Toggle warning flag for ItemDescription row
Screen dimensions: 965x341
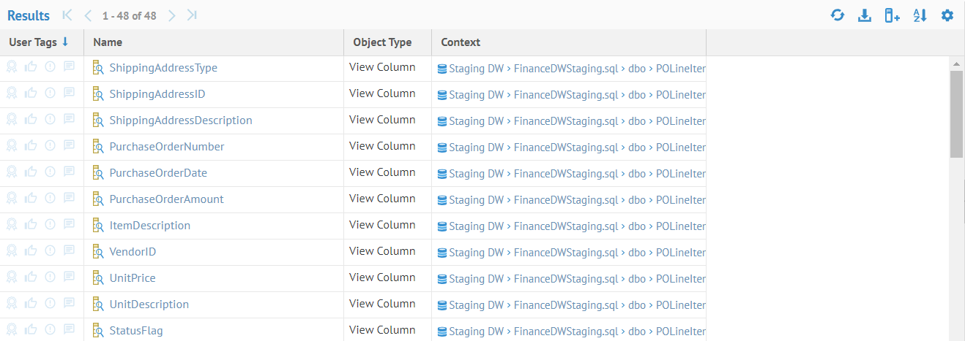coord(50,226)
